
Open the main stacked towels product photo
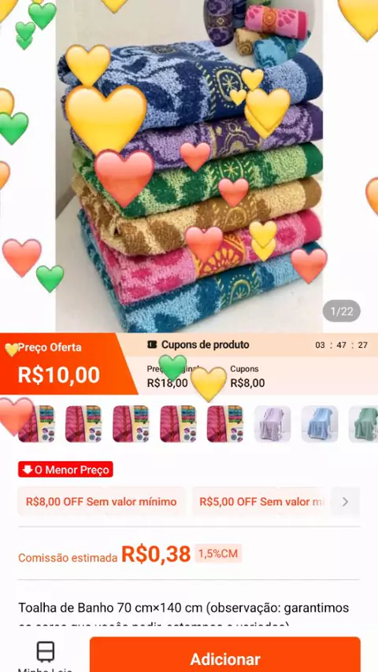(x=189, y=166)
